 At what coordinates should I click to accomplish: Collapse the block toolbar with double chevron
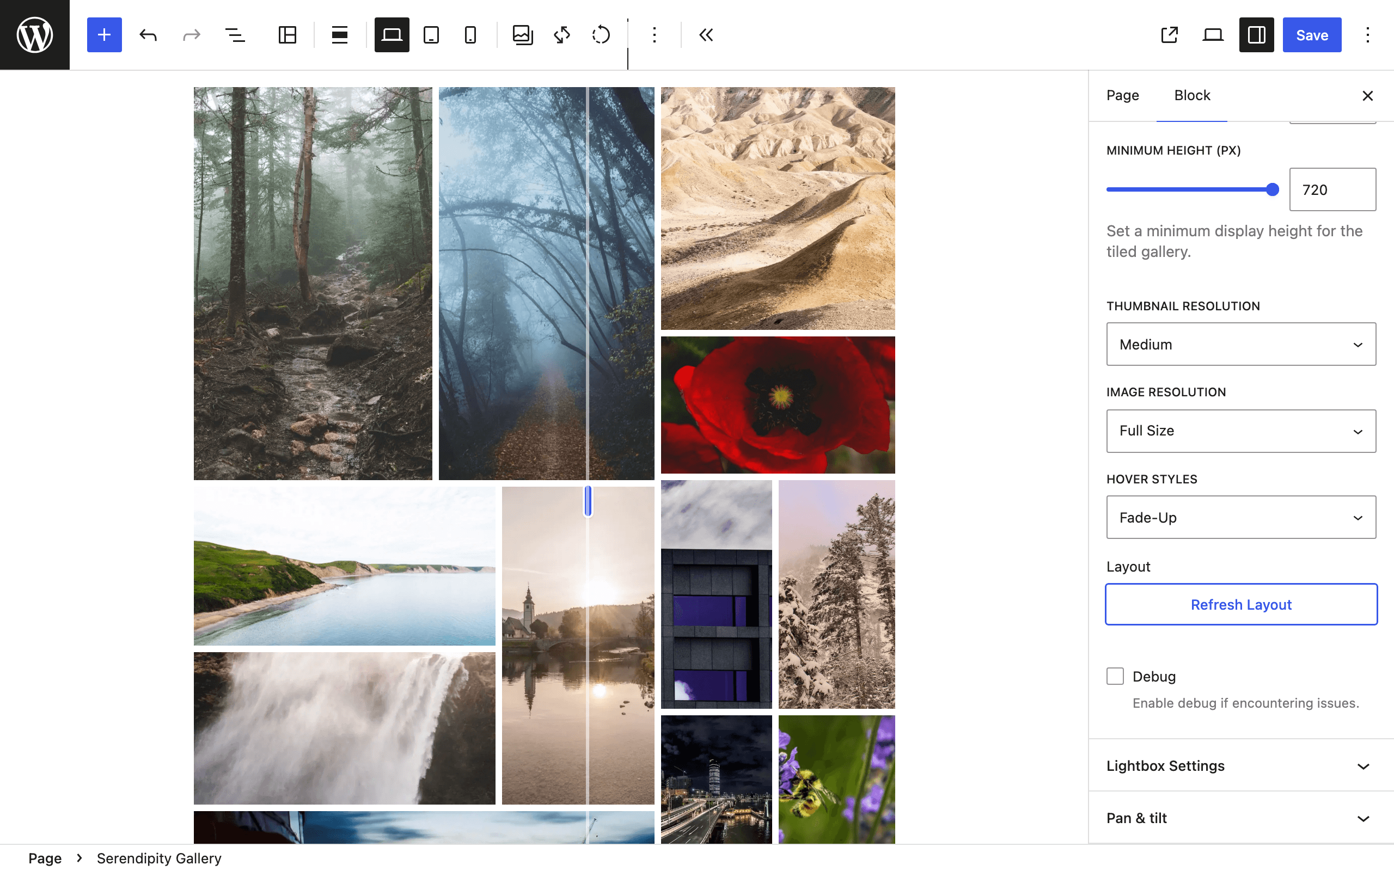pos(706,34)
